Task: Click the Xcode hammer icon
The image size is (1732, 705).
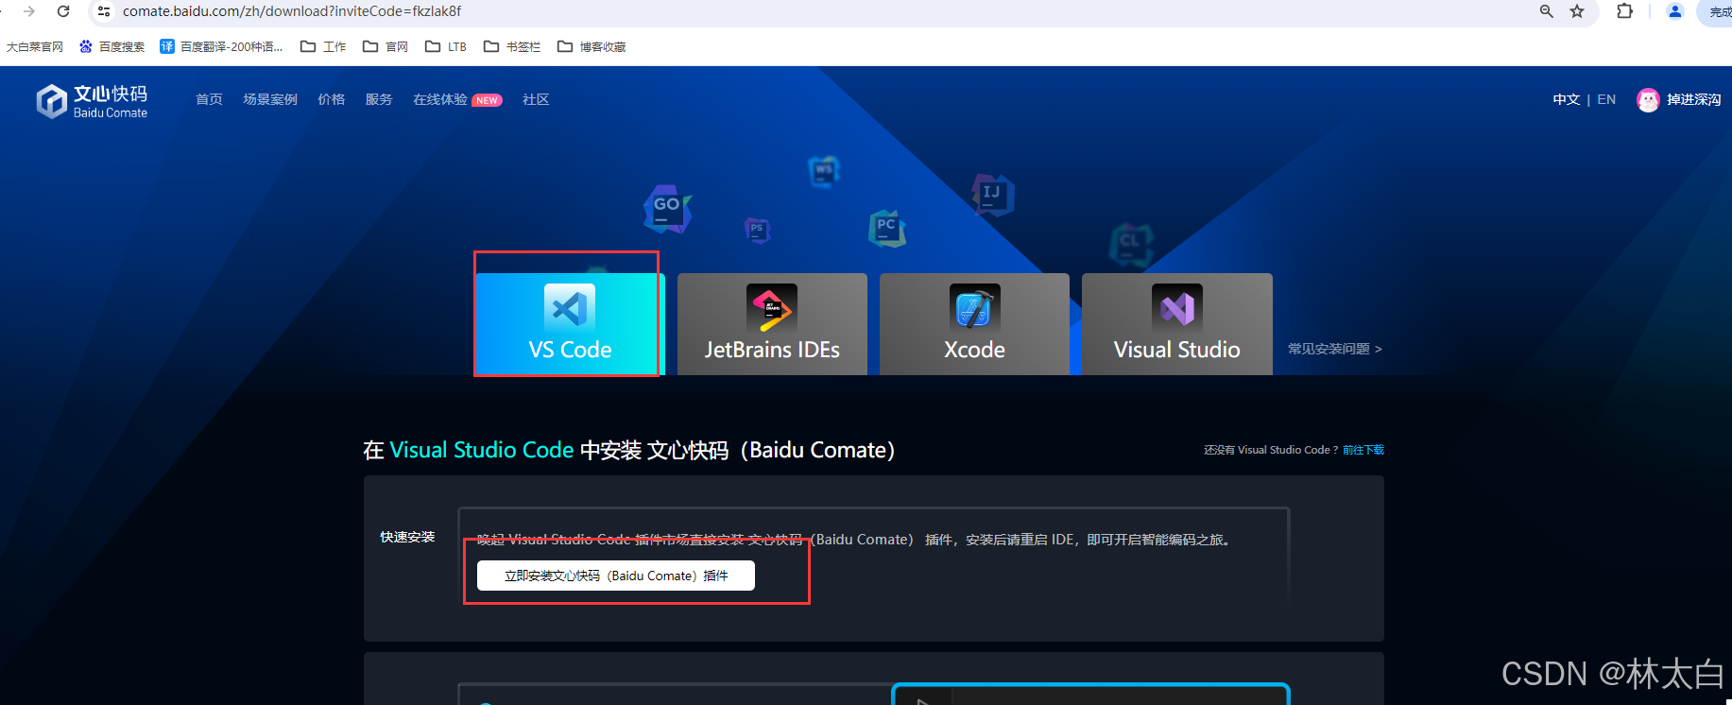Action: pyautogui.click(x=974, y=308)
